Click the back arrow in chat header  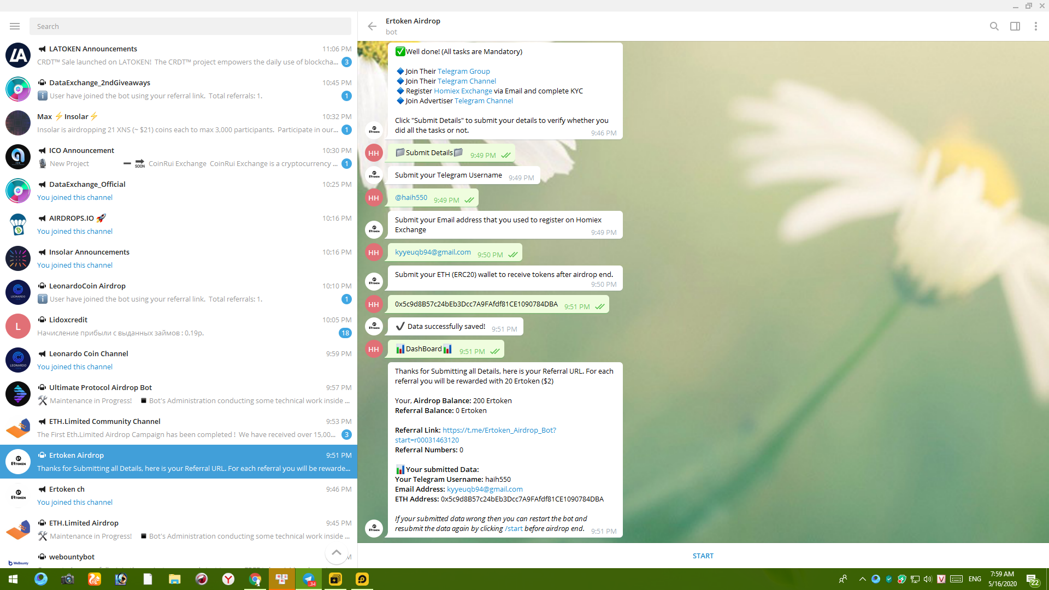(x=372, y=26)
